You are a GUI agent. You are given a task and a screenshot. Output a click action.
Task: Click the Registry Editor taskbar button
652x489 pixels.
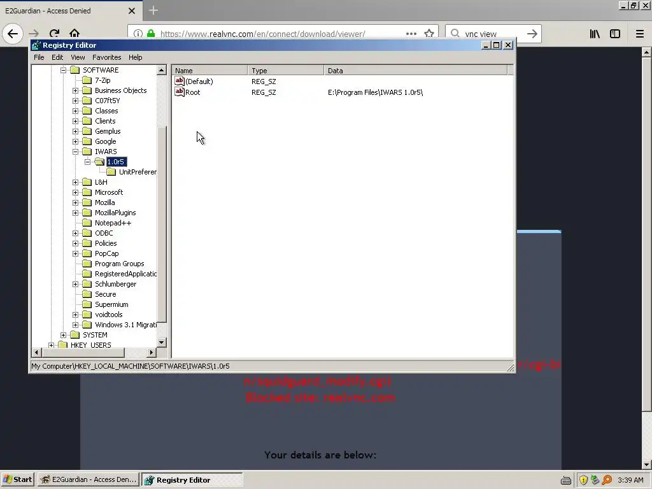coord(192,479)
